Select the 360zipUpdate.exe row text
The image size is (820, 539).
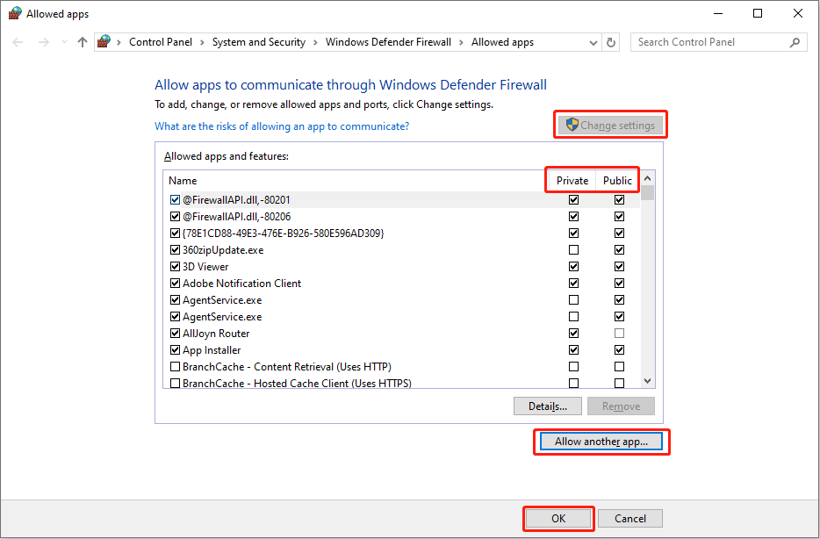click(x=223, y=250)
